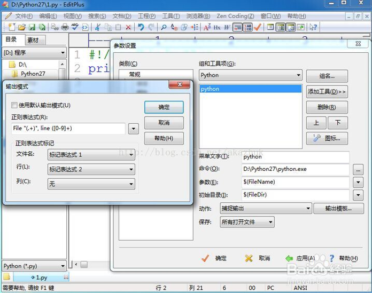The image size is (372, 293).
Task: Open the 浏览器(B) menu
Action: (x=198, y=16)
